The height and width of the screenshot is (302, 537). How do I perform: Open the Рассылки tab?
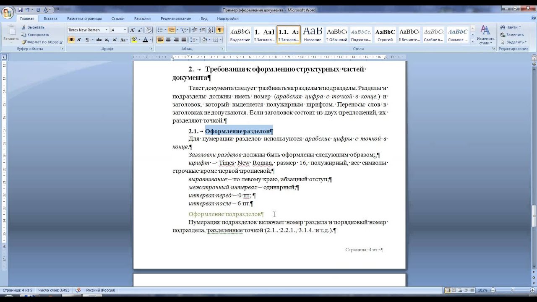(x=142, y=18)
